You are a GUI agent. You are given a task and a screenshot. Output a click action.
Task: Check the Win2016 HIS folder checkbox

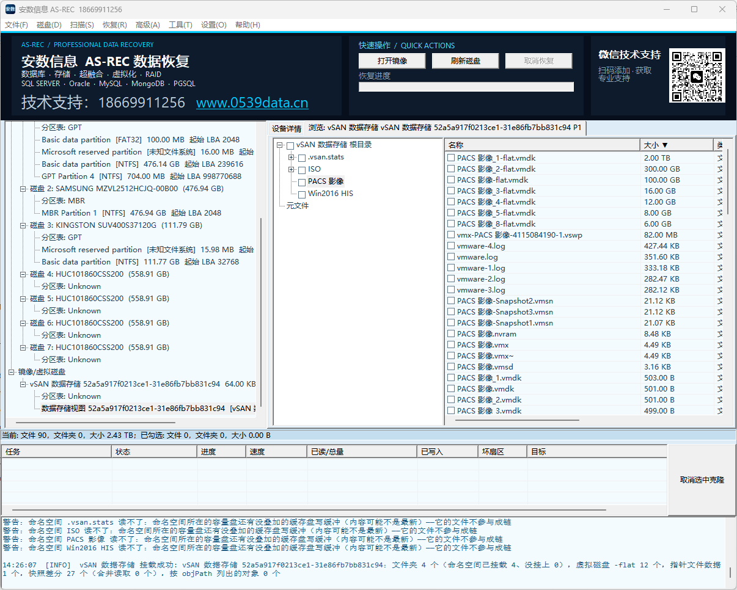302,194
